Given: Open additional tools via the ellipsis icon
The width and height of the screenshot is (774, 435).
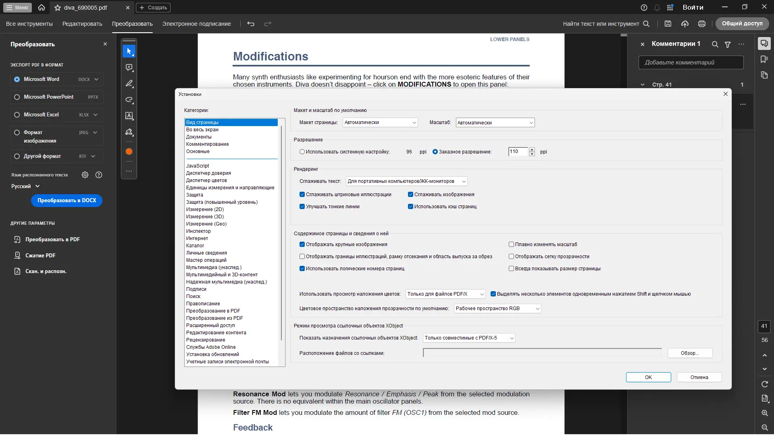Looking at the screenshot, I should [x=129, y=171].
